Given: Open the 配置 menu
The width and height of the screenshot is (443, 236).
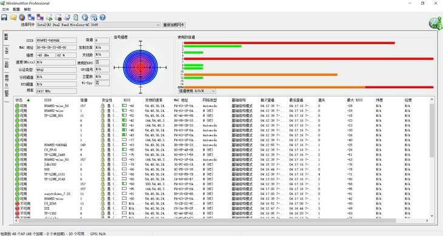Looking at the screenshot, I should click(x=16, y=9).
